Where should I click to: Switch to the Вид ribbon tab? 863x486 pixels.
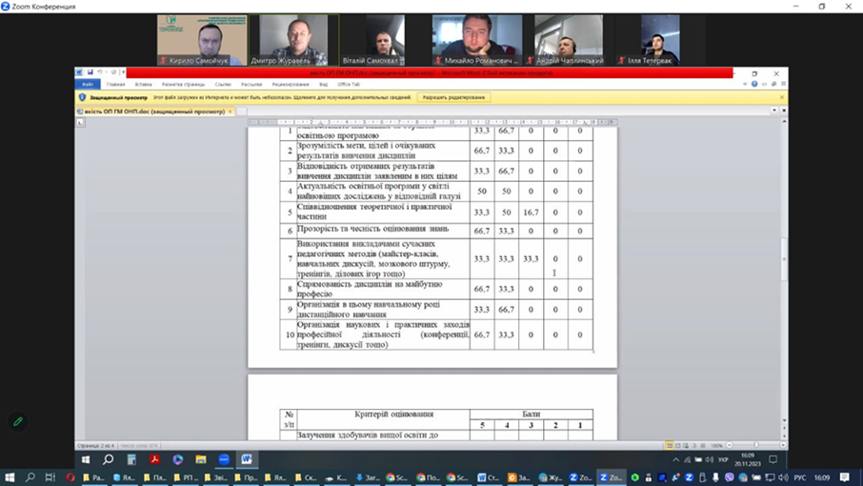click(323, 84)
